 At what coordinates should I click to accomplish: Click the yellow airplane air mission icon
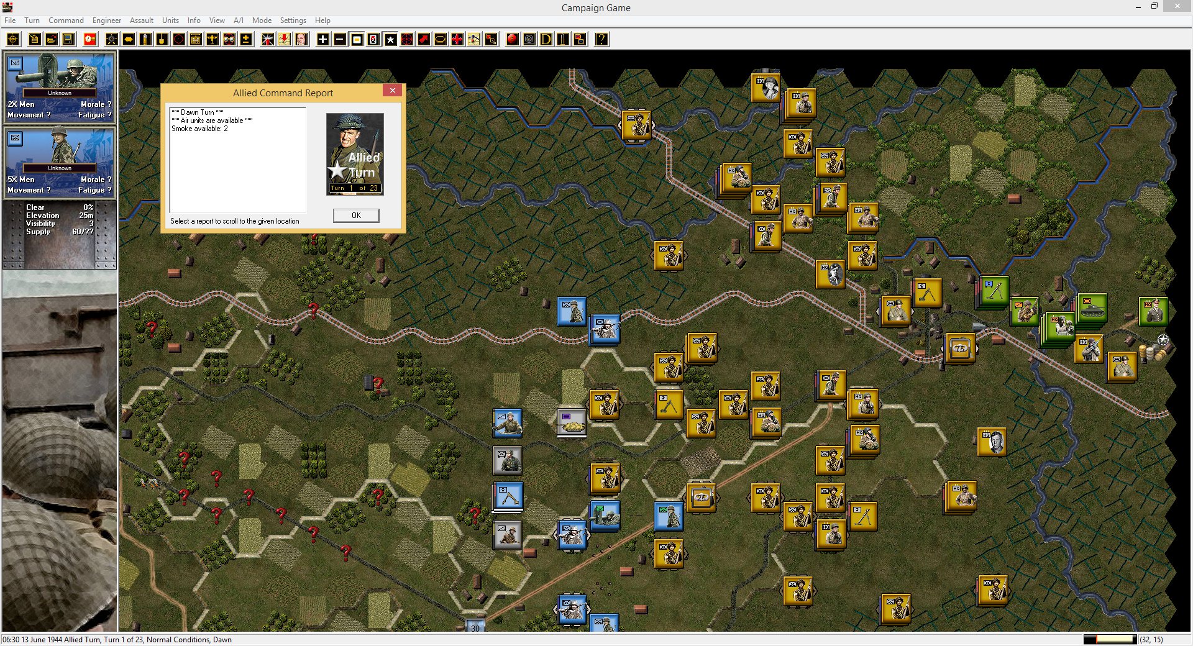[213, 39]
